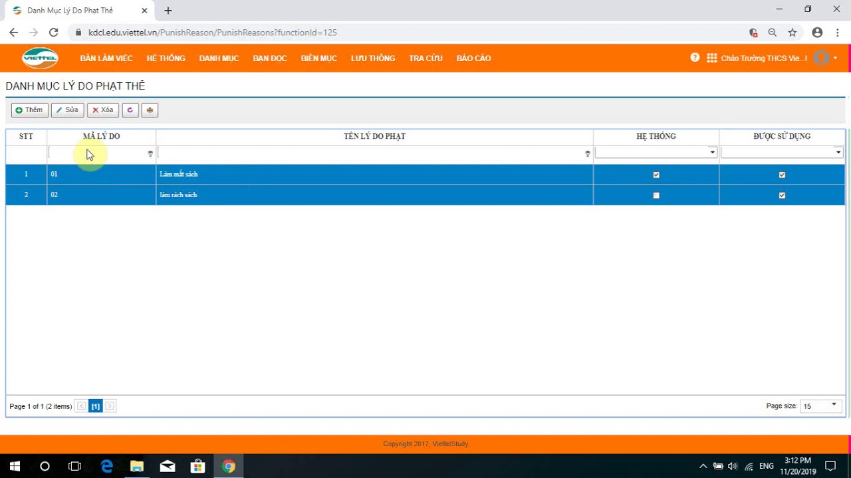
Task: Close the Danh Mục Lý Do Phạt Thẻ tab
Action: [x=144, y=11]
